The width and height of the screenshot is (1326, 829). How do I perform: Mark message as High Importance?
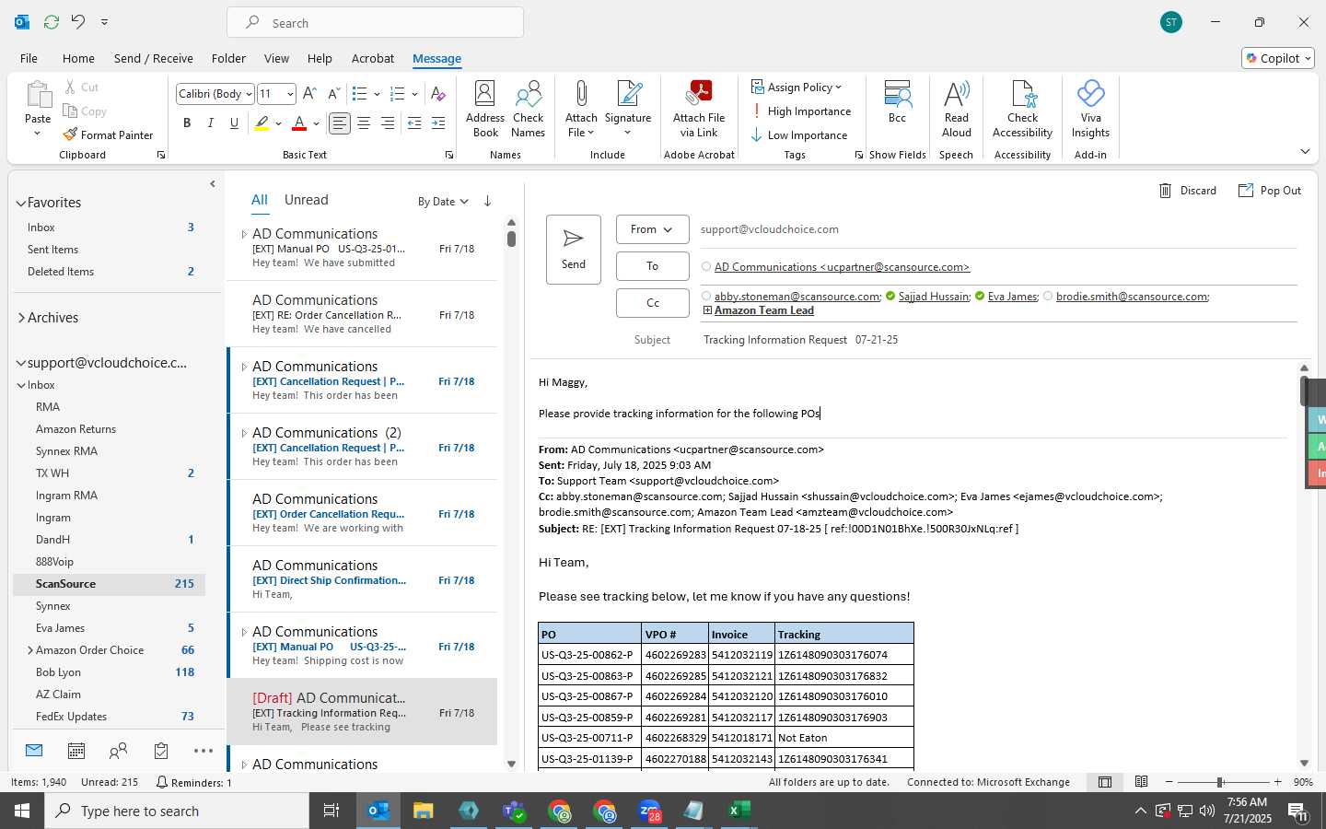pyautogui.click(x=801, y=111)
